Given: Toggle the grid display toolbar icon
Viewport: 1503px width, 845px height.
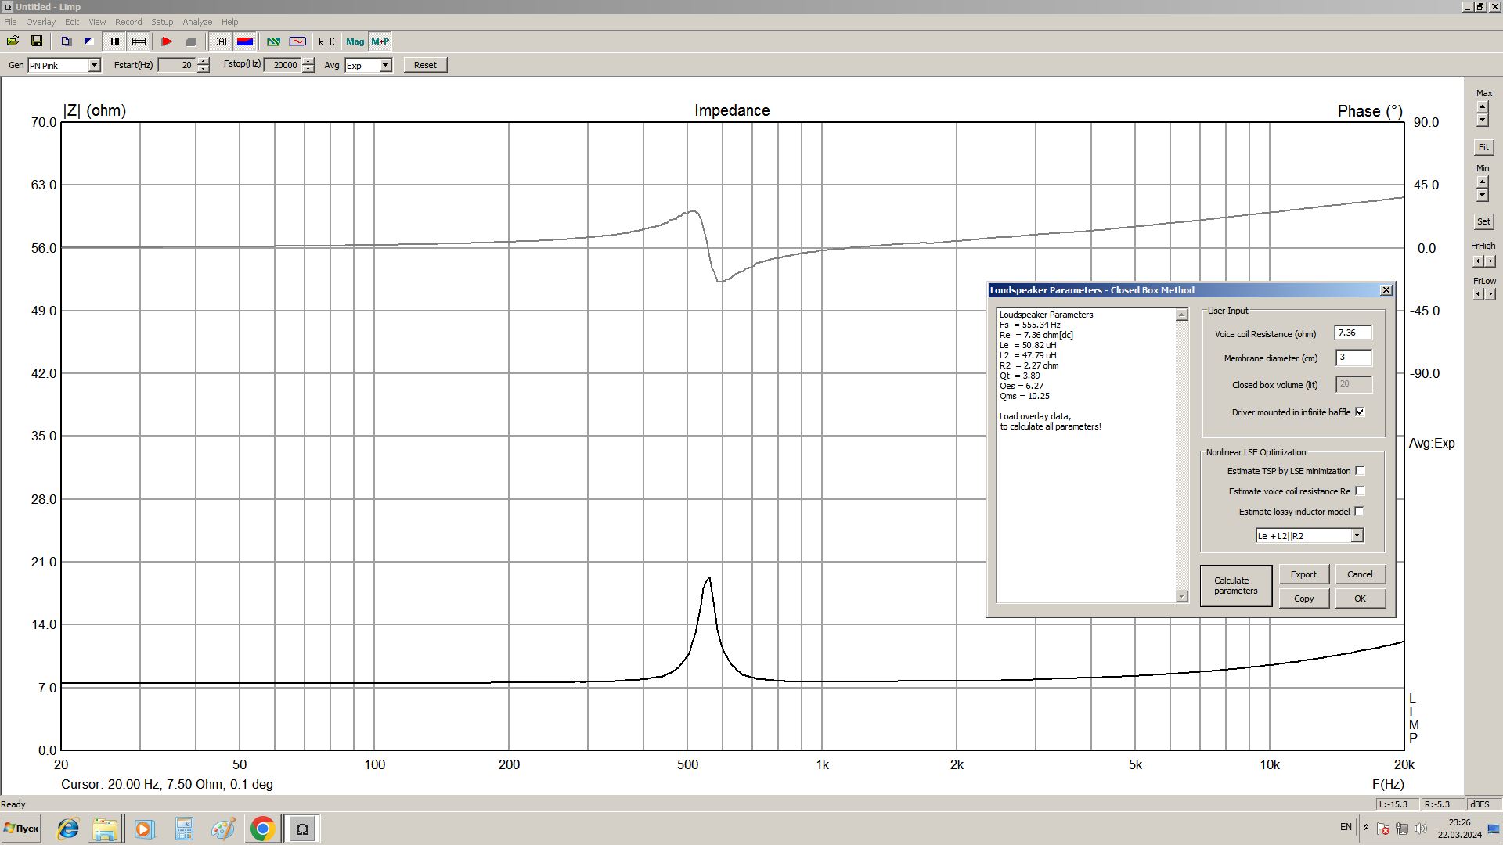Looking at the screenshot, I should coord(139,41).
